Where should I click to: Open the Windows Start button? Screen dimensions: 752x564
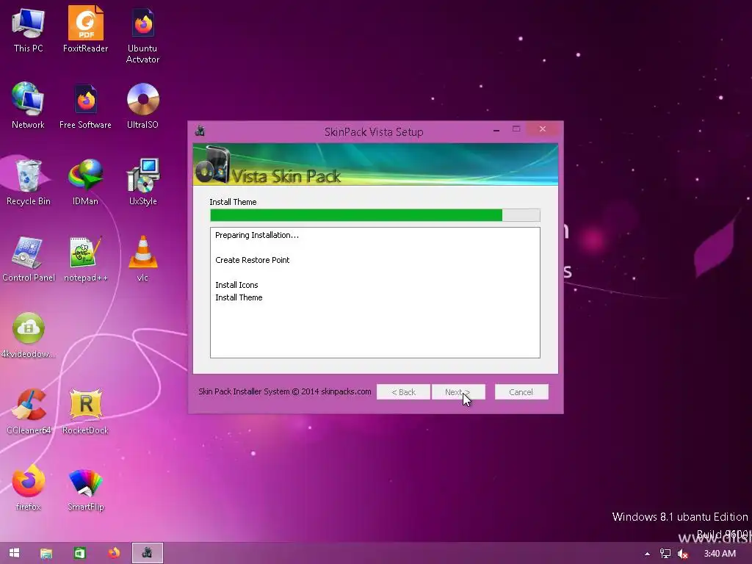[x=15, y=553]
